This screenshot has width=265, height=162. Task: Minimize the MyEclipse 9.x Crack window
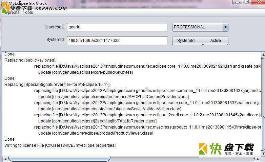click(x=238, y=2)
